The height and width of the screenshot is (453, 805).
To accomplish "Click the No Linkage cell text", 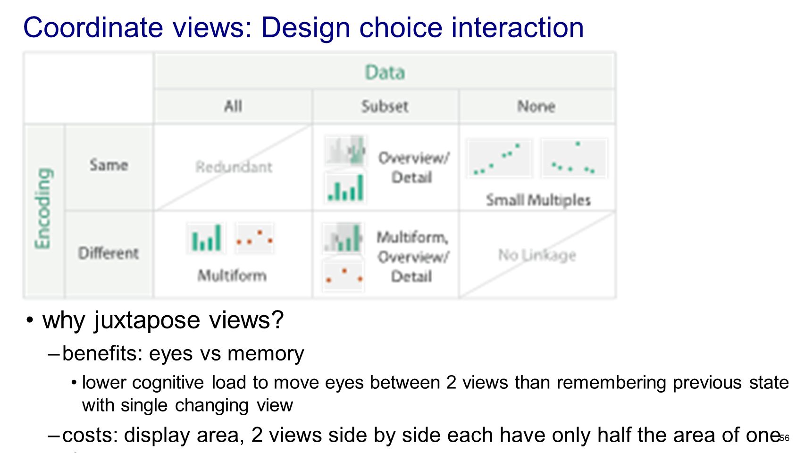I will click(537, 255).
